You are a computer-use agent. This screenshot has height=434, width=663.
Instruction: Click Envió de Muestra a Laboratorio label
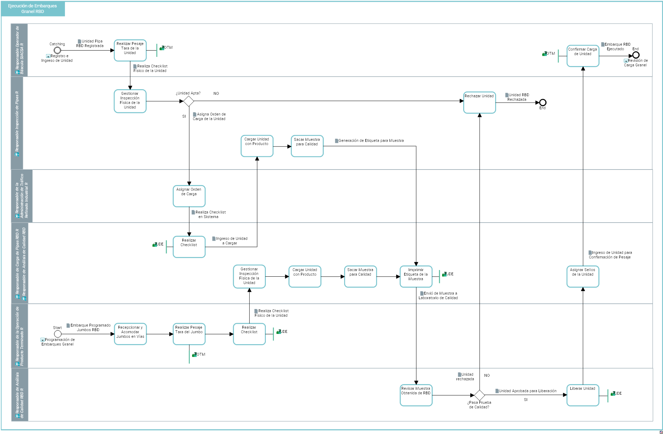click(438, 296)
